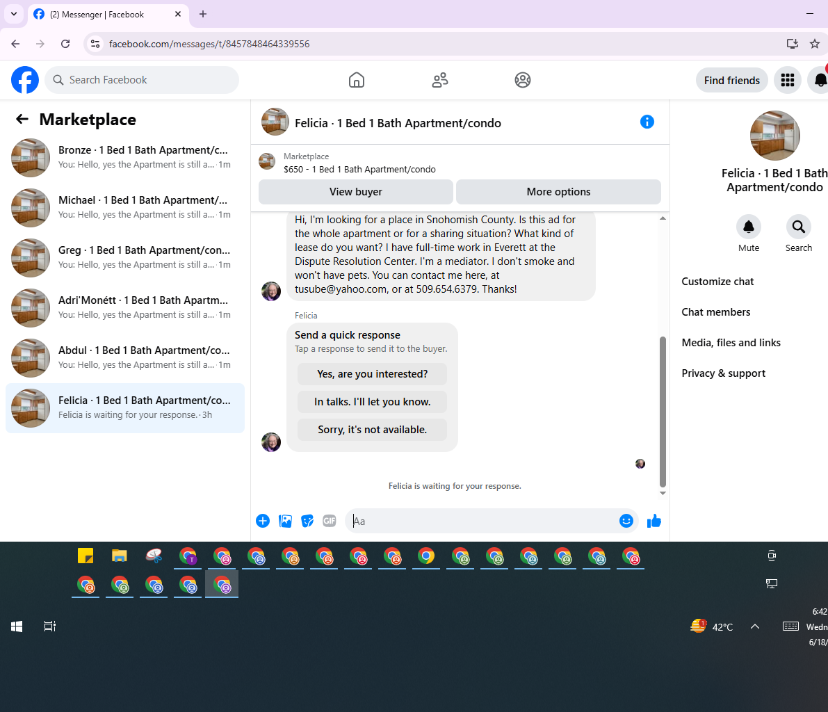Open the Abdul conversation
The height and width of the screenshot is (712, 828).
tap(125, 358)
